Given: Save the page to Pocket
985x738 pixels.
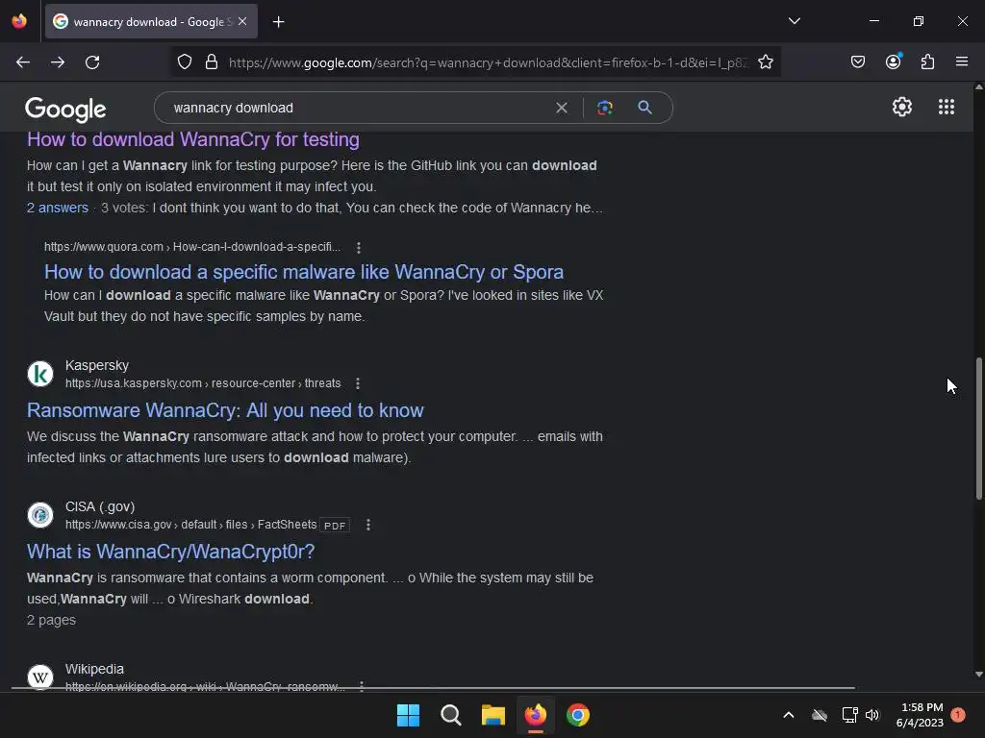Looking at the screenshot, I should [x=857, y=62].
